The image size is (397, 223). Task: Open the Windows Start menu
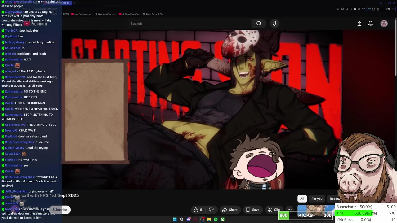coord(175,220)
